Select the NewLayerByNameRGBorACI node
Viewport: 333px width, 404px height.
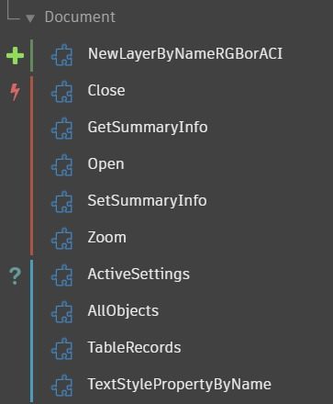pyautogui.click(x=185, y=54)
